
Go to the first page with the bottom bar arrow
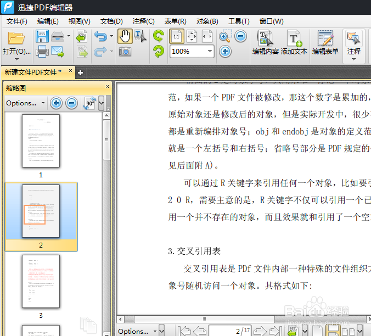click(184, 331)
